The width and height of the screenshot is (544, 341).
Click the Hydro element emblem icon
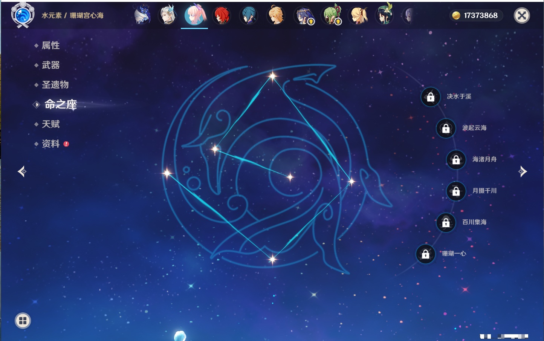click(x=23, y=15)
